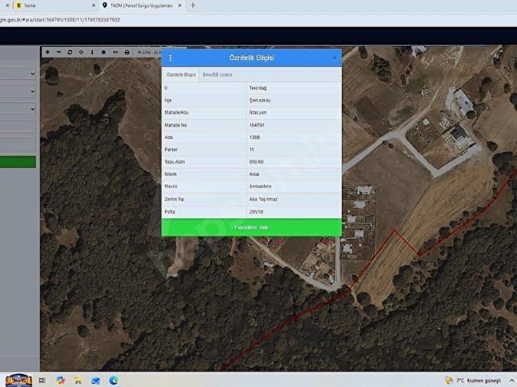Click the Ada value 1388
517x387 pixels.
254,137
